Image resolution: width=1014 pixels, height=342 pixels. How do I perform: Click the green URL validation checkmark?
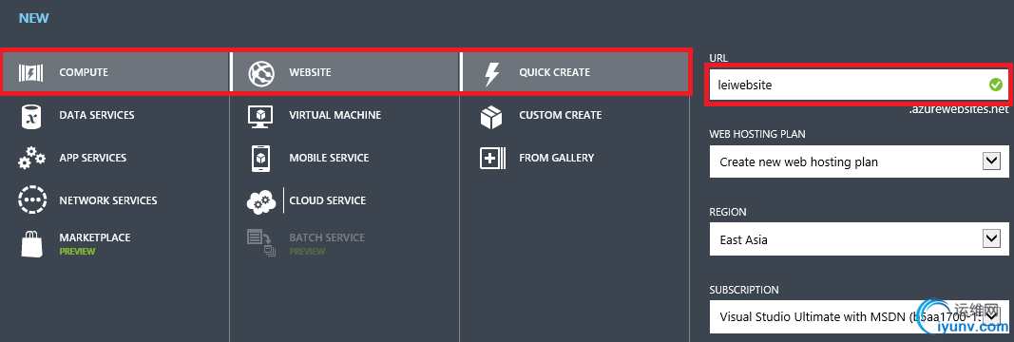[995, 84]
